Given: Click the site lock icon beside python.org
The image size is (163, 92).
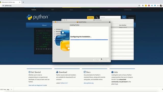Looking at the screenshot, I should click(3, 6).
